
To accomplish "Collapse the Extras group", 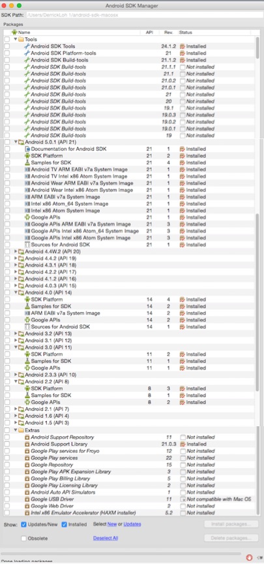I will coord(16,430).
